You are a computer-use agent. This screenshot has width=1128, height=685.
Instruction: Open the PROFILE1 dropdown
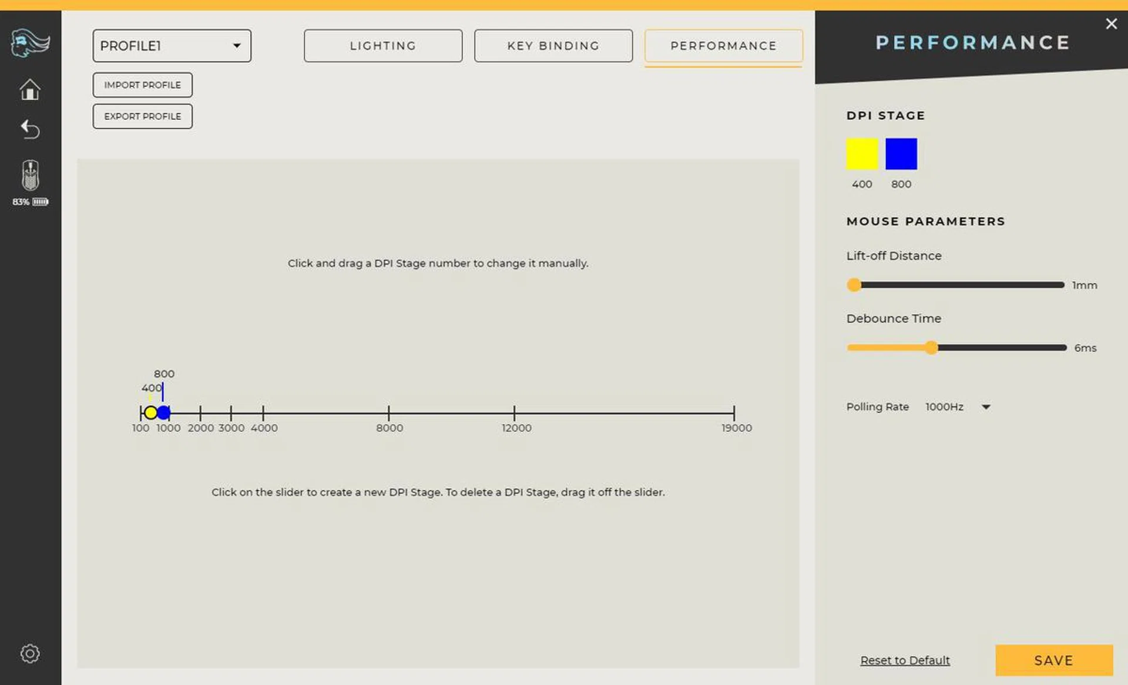[x=172, y=46]
